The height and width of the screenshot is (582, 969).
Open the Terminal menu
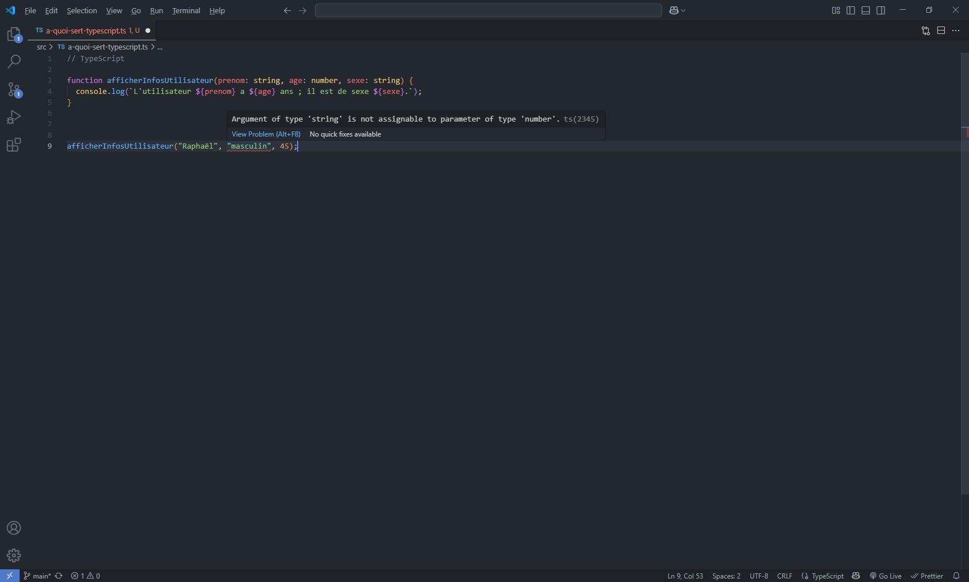(x=186, y=10)
